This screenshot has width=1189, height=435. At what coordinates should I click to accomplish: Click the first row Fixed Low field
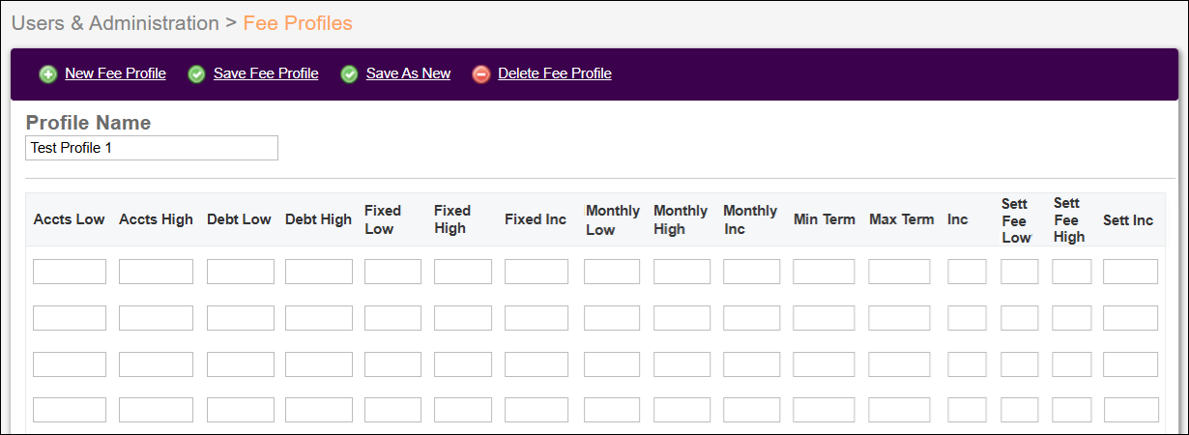[x=392, y=272]
